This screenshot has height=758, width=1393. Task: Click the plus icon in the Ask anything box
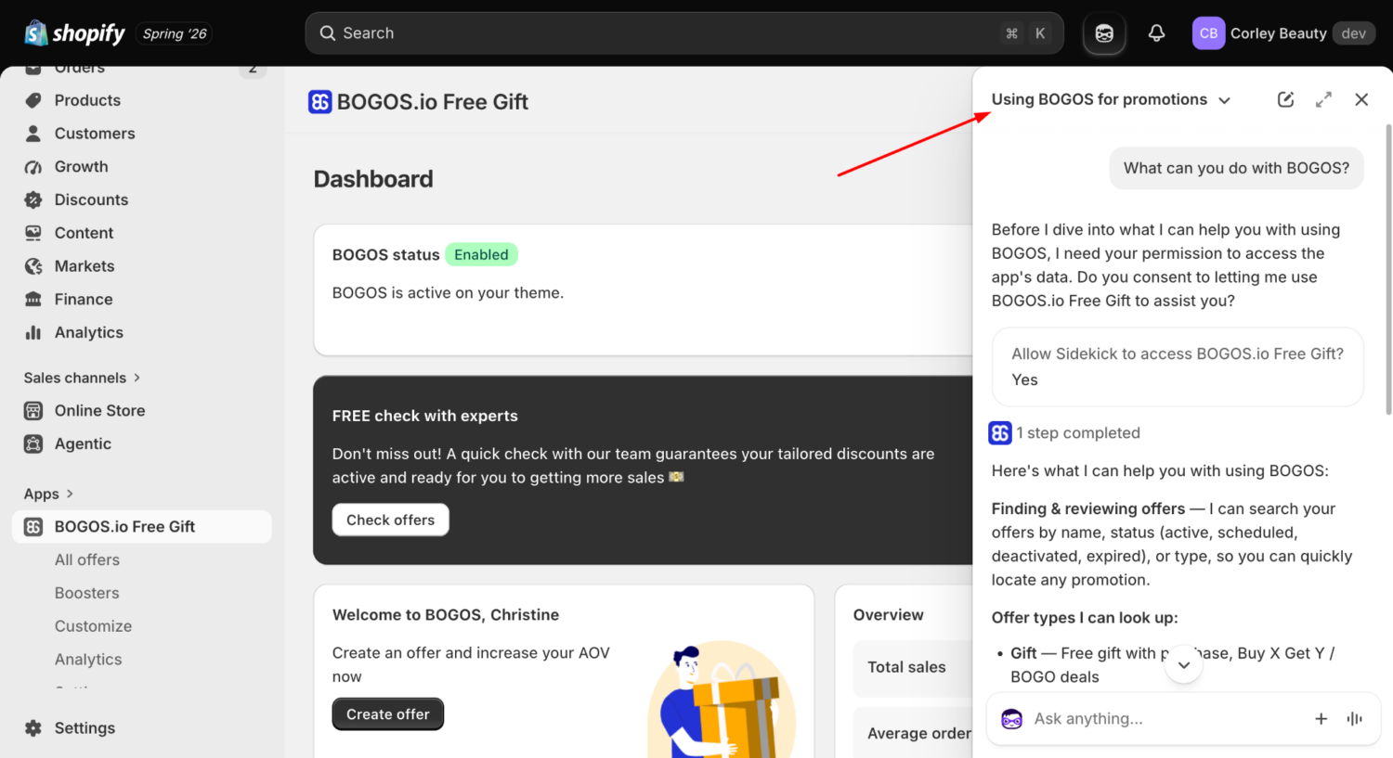[1321, 718]
